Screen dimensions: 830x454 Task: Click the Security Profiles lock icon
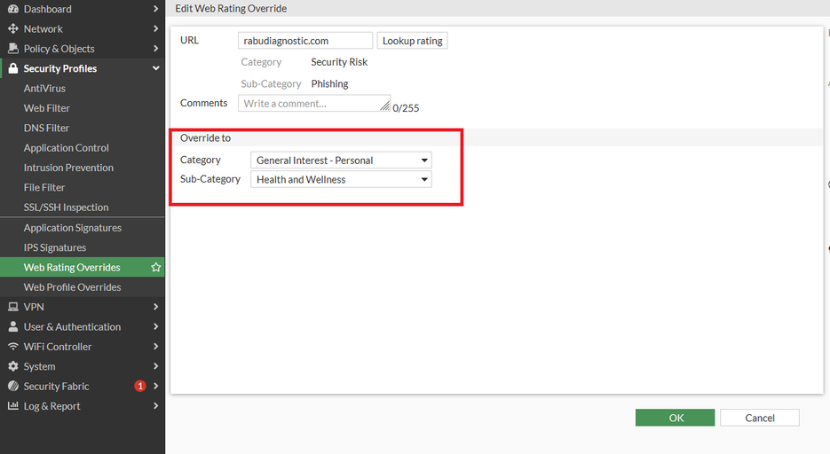13,68
